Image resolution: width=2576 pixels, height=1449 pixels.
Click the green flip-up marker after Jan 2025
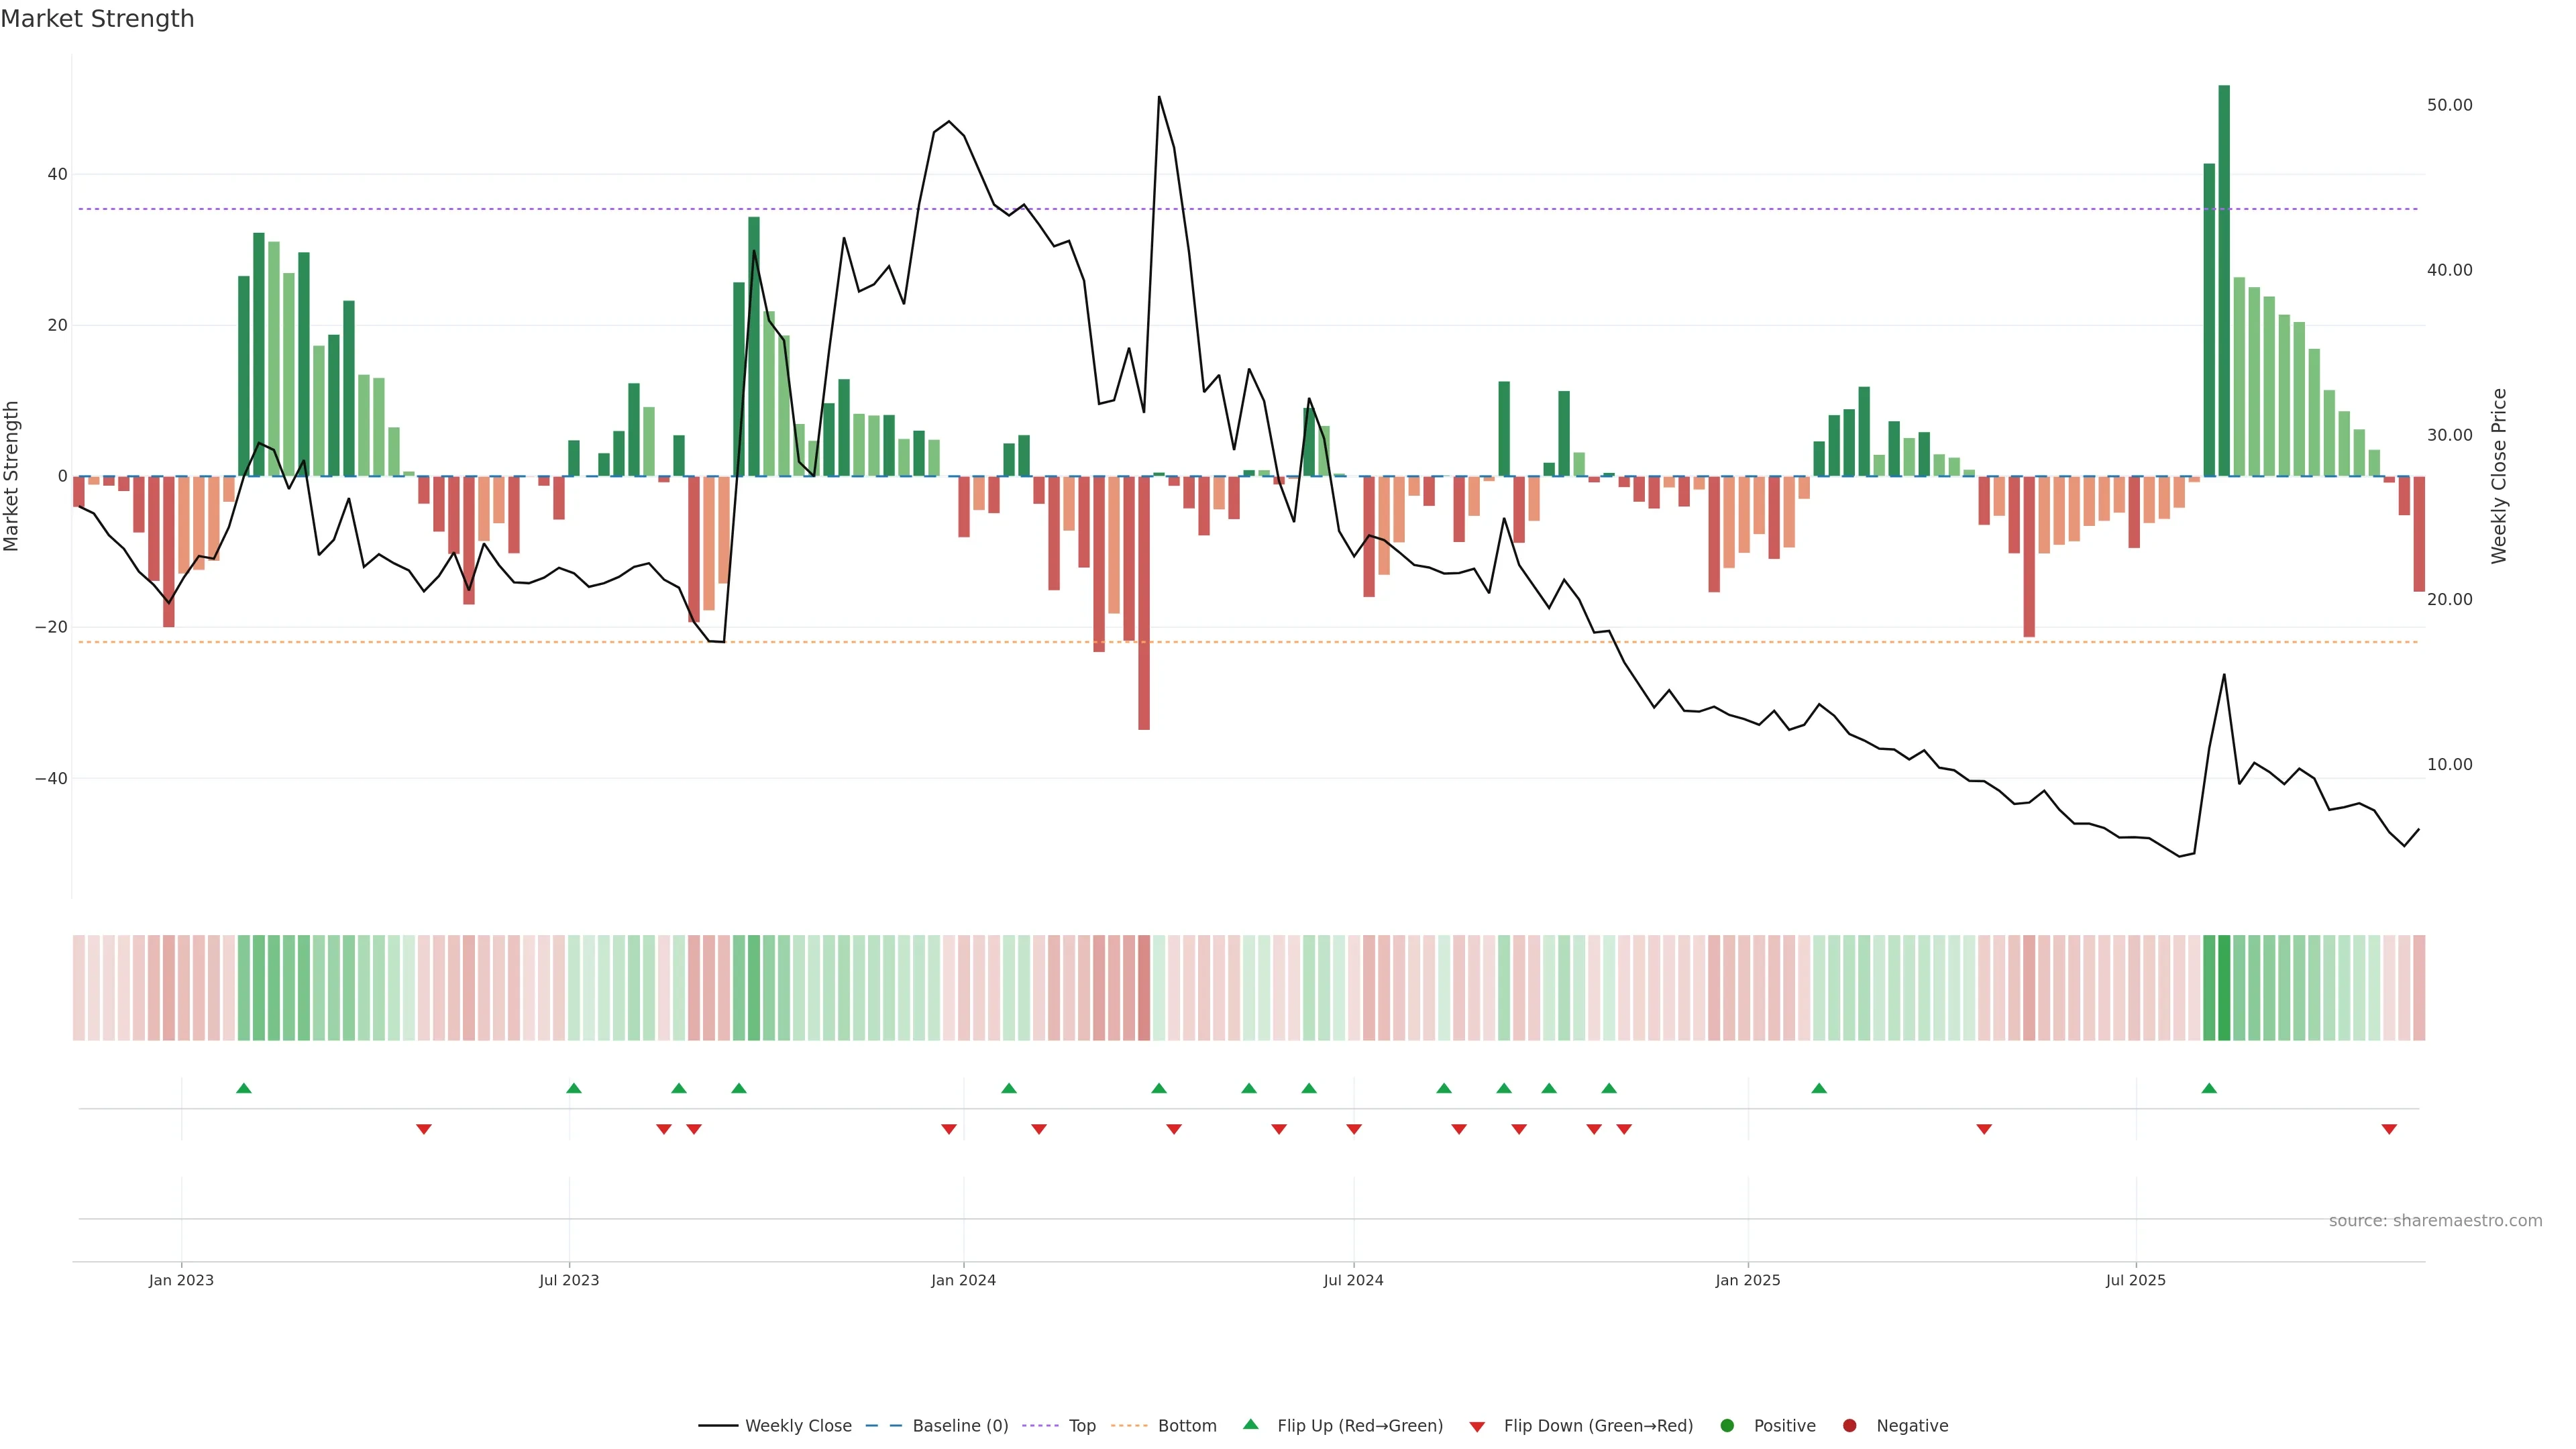point(1819,1088)
